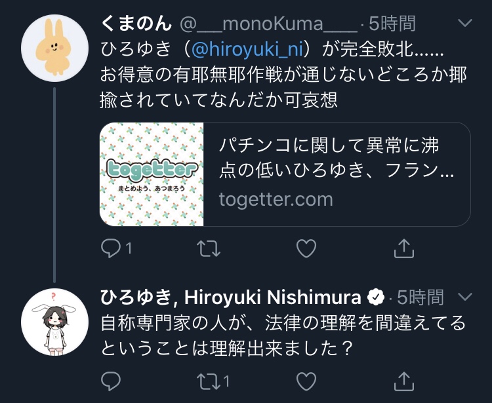Share Hiroyuki Nishimura's tweet
The height and width of the screenshot is (403, 492).
pyautogui.click(x=404, y=381)
